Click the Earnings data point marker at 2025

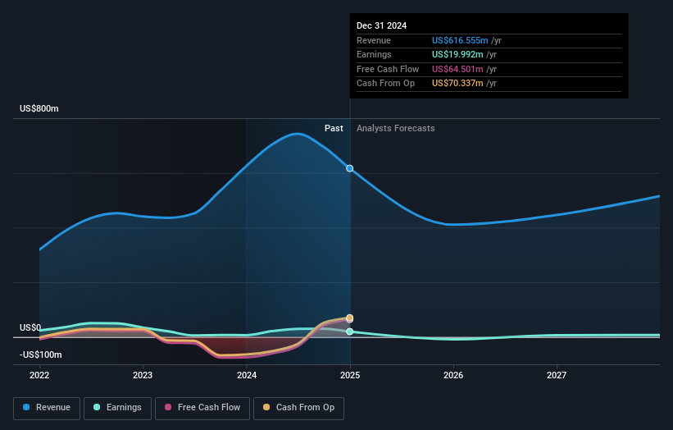(x=350, y=332)
